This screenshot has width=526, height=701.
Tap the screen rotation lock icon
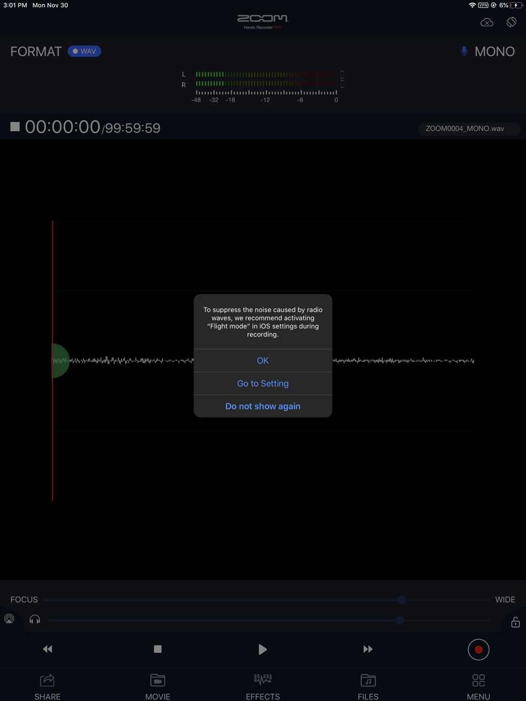(511, 22)
